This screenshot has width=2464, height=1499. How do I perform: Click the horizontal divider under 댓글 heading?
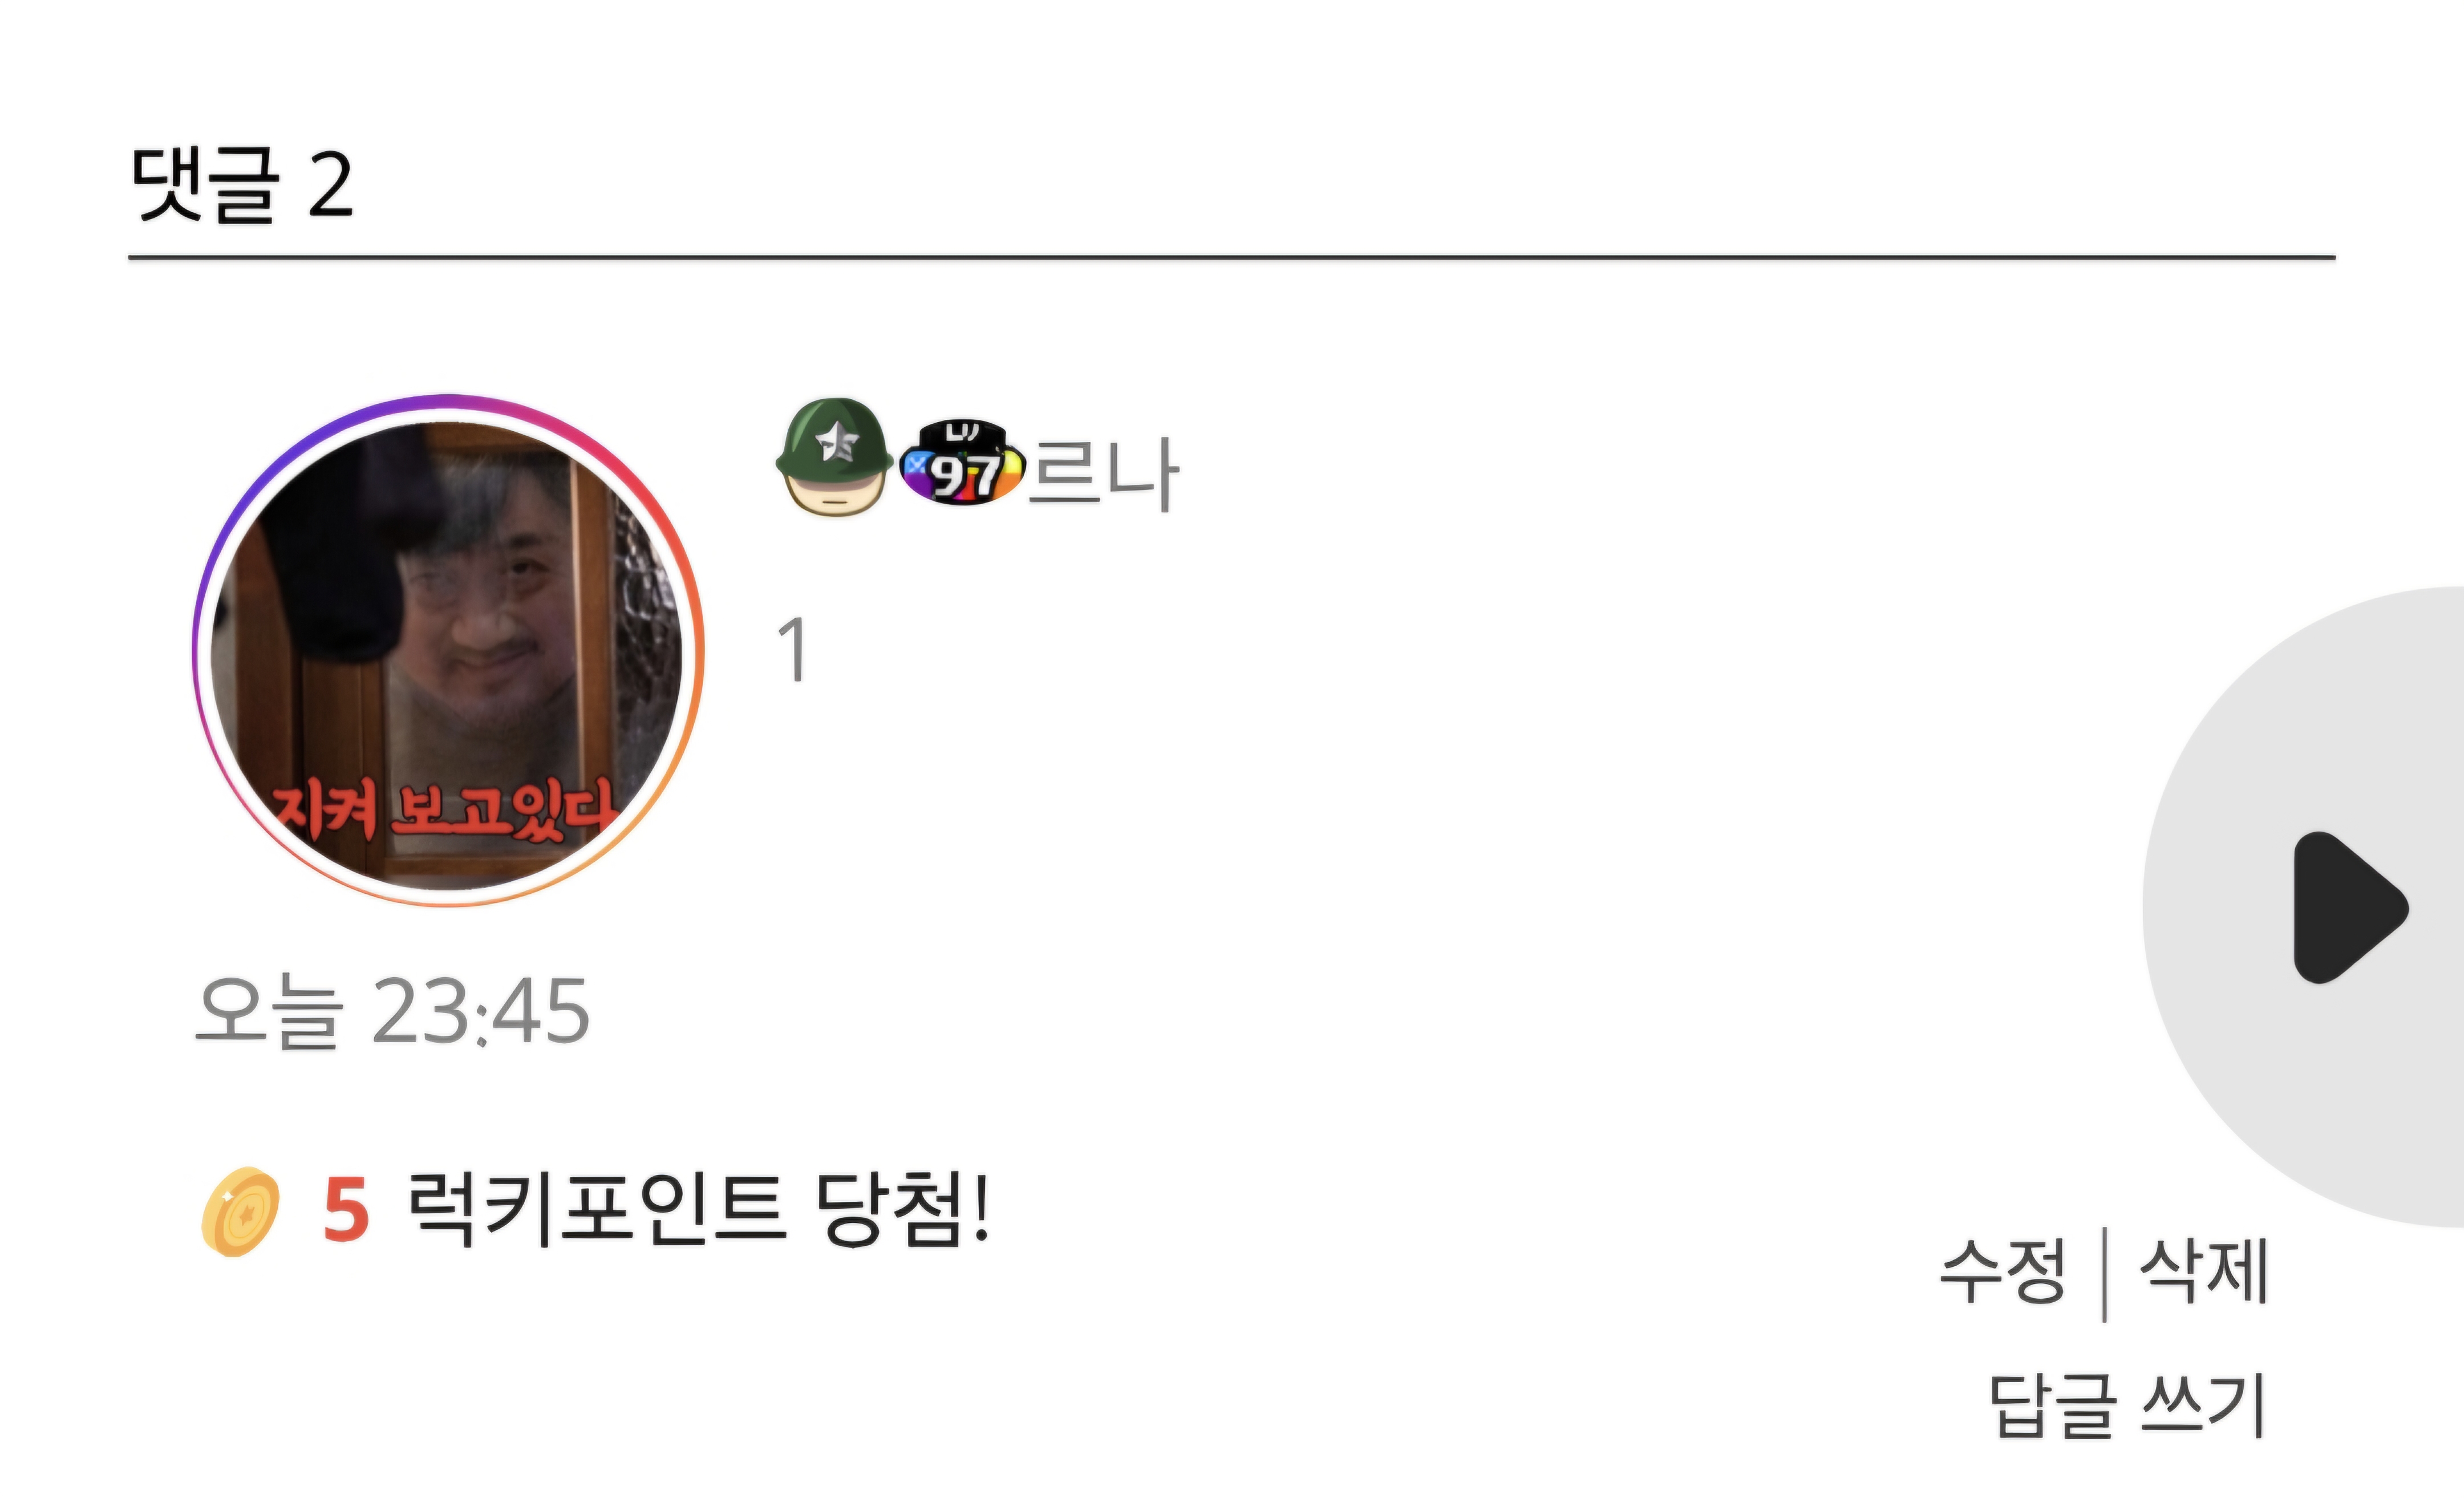click(x=1232, y=258)
